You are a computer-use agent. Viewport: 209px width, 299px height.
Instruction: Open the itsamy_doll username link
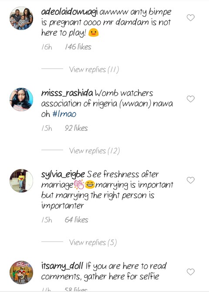pyautogui.click(x=62, y=266)
